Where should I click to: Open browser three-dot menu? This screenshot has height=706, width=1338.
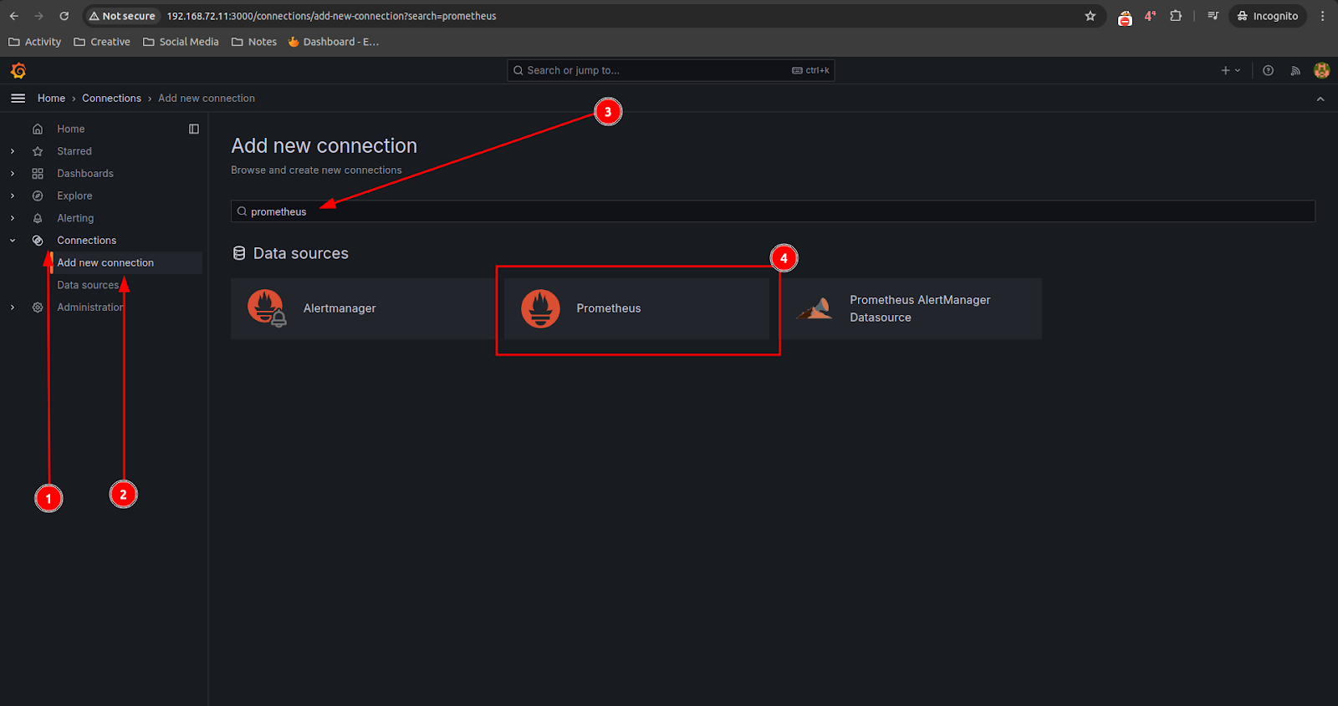coord(1323,16)
